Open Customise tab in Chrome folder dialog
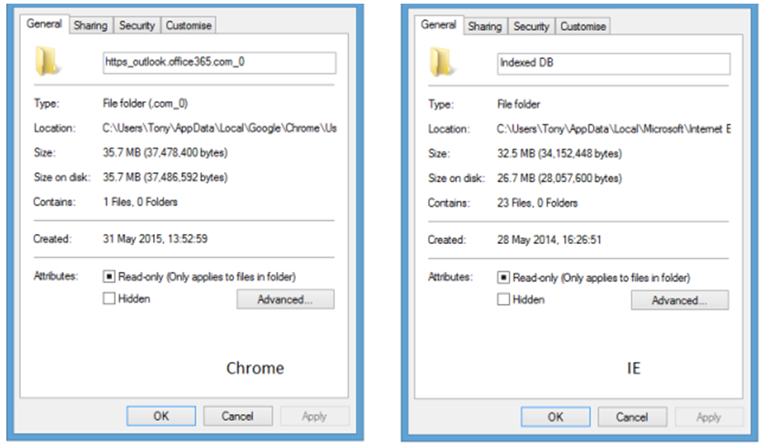The image size is (764, 446). point(188,26)
